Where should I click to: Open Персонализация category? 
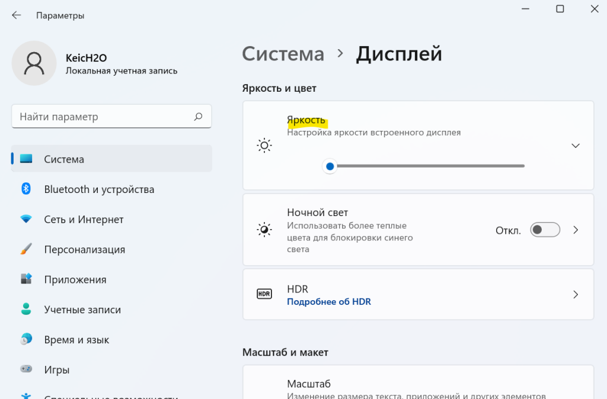pos(111,249)
